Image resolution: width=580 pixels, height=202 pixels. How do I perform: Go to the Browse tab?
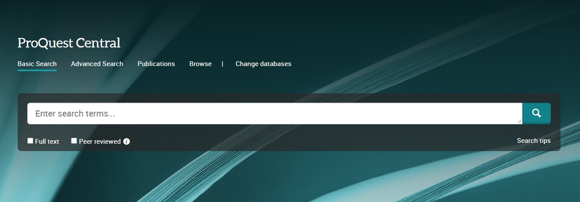[200, 64]
